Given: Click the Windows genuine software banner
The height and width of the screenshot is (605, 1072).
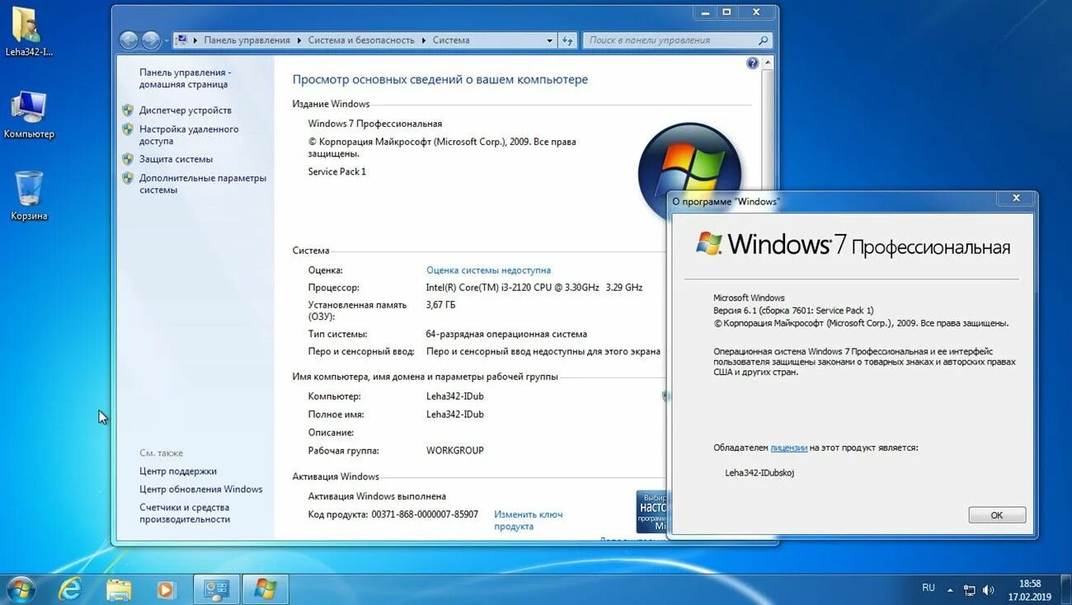Looking at the screenshot, I should coord(651,512).
